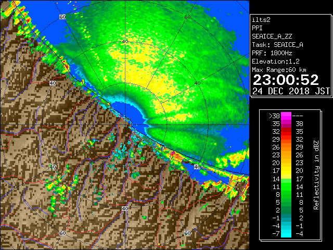Click the 'PPI' scan type label
Viewport: 333px width, 250px height.
coord(257,28)
